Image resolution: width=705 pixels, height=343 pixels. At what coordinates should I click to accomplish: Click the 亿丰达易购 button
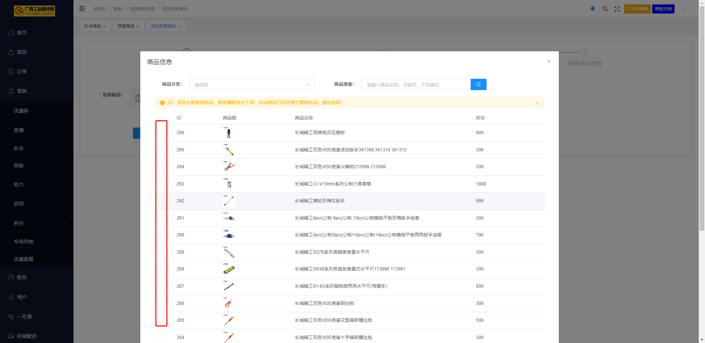point(637,9)
